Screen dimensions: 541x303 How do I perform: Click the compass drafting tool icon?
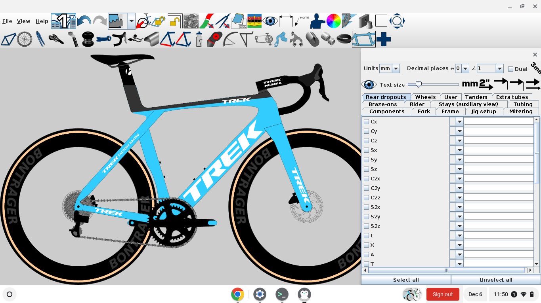(223, 21)
